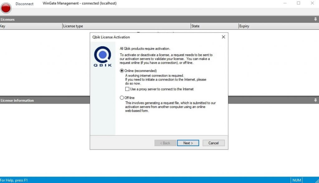Click the State column header
319x183 pixels.
pos(214,26)
